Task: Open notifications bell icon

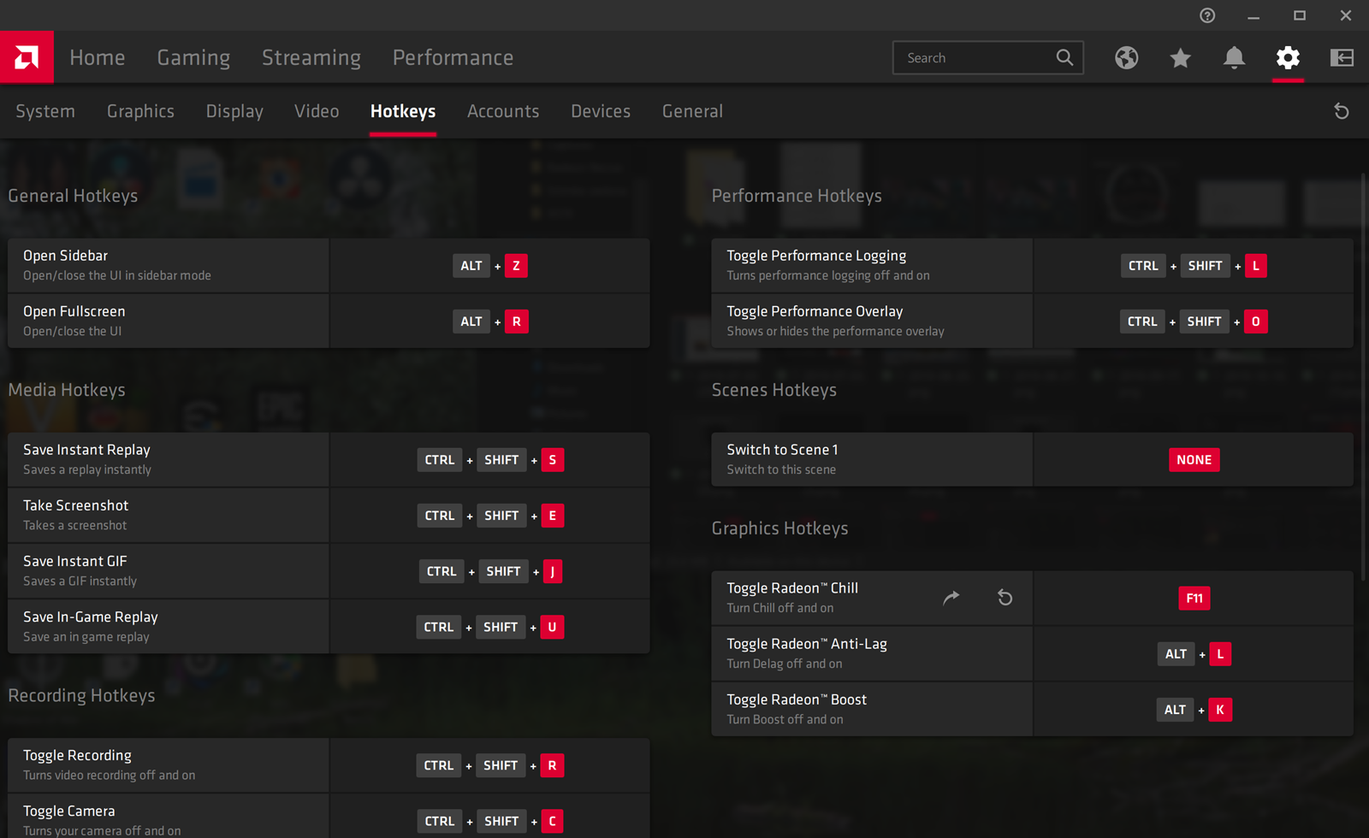Action: pos(1234,57)
